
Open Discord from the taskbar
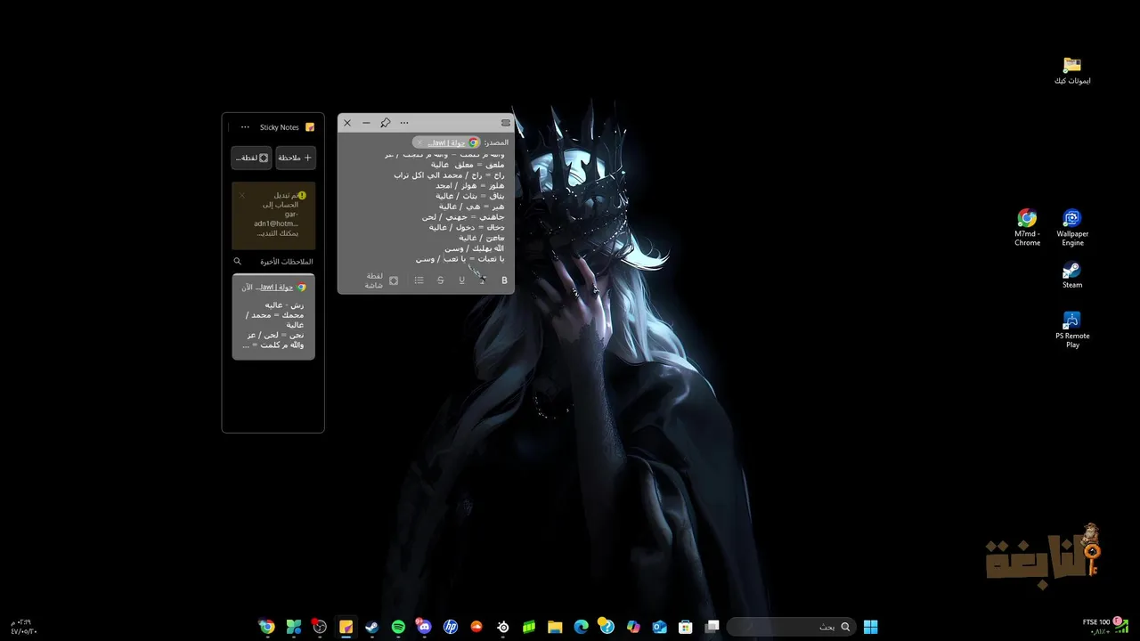[x=424, y=627]
